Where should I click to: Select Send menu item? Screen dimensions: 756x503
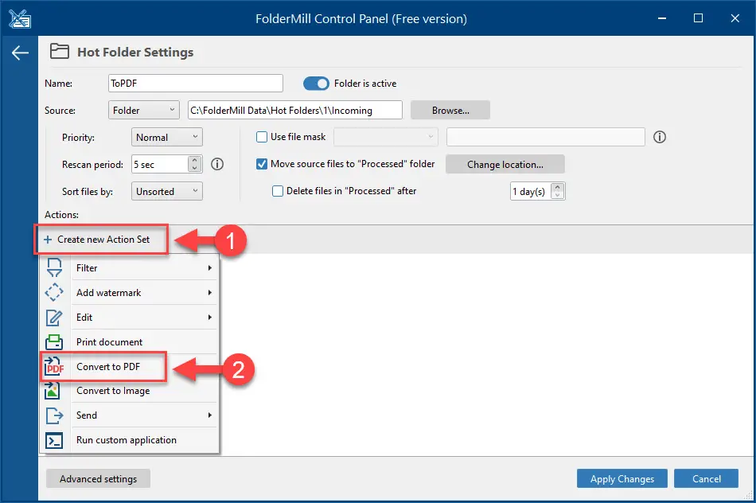129,415
